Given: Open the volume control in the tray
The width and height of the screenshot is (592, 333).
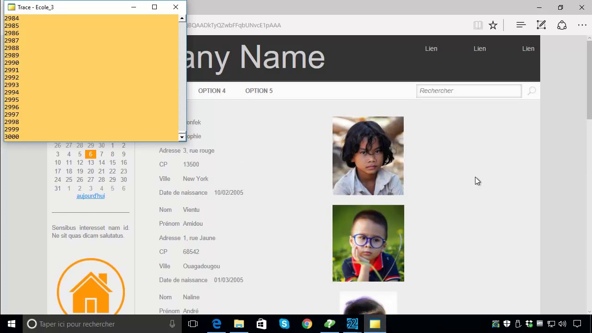Looking at the screenshot, I should point(562,324).
